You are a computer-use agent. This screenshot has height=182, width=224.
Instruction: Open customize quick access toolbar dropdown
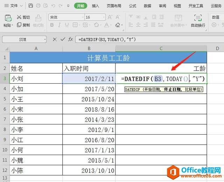tap(68, 6)
